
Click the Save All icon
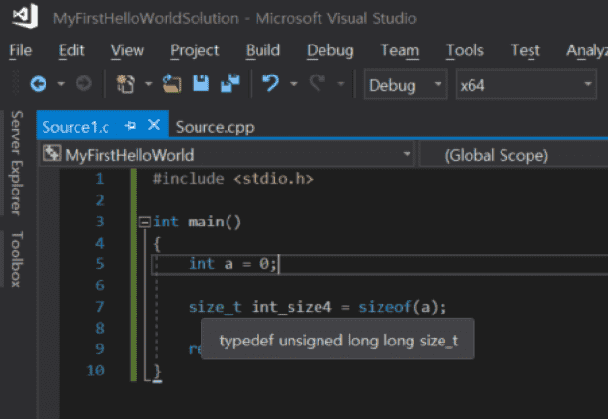click(229, 85)
